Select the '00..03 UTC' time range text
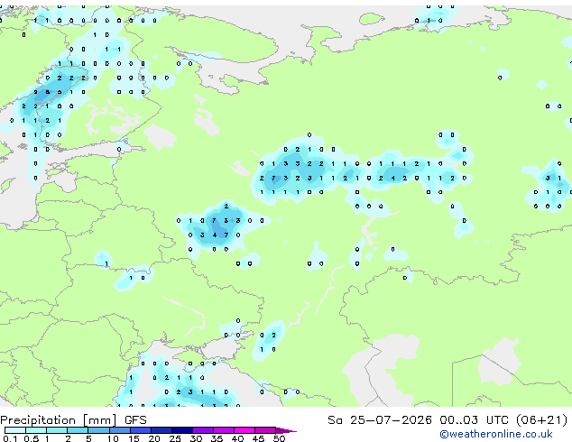The width and height of the screenshot is (572, 442). point(474,420)
